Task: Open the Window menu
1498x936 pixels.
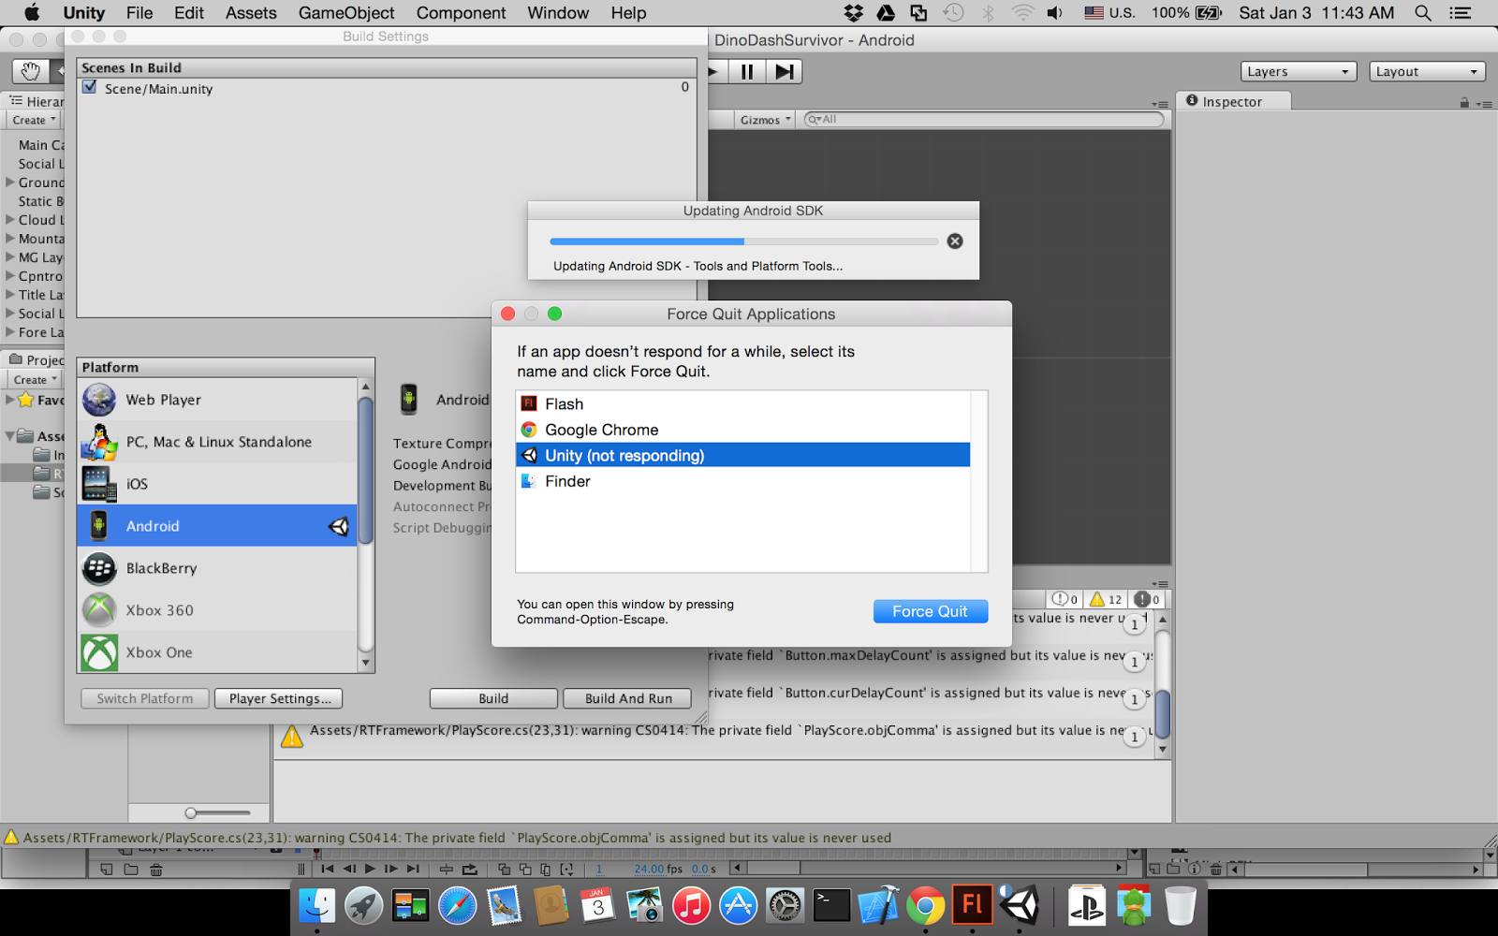Action: click(558, 13)
